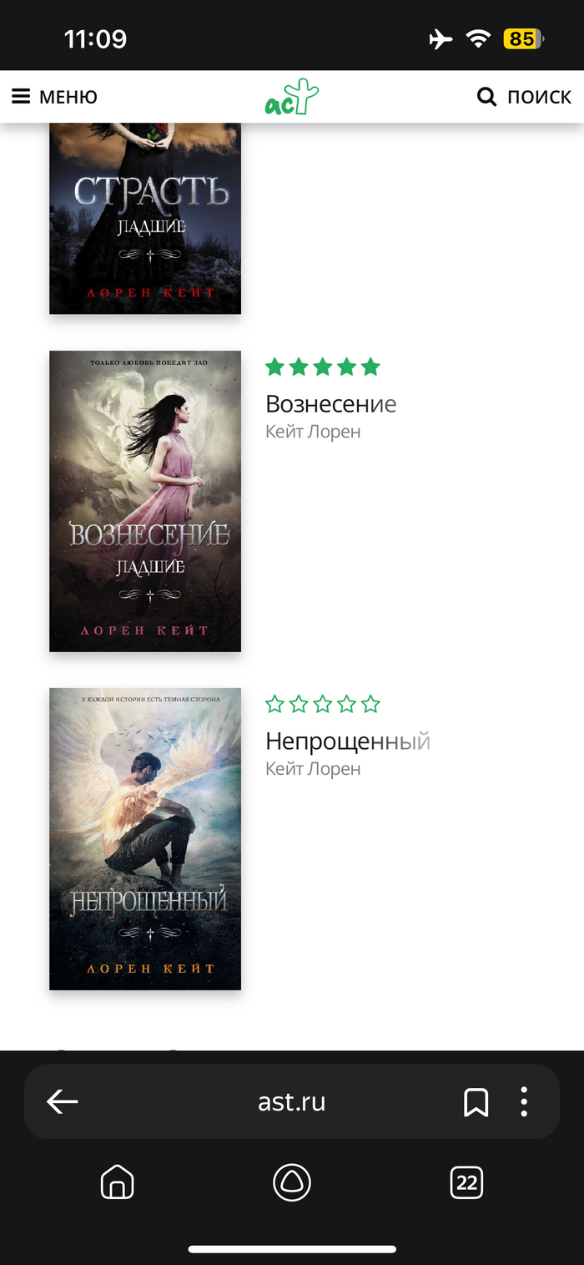Open browser three-dot options menu

(x=524, y=1102)
